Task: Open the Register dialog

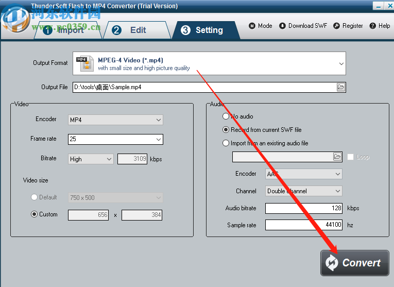Action: pyautogui.click(x=348, y=26)
